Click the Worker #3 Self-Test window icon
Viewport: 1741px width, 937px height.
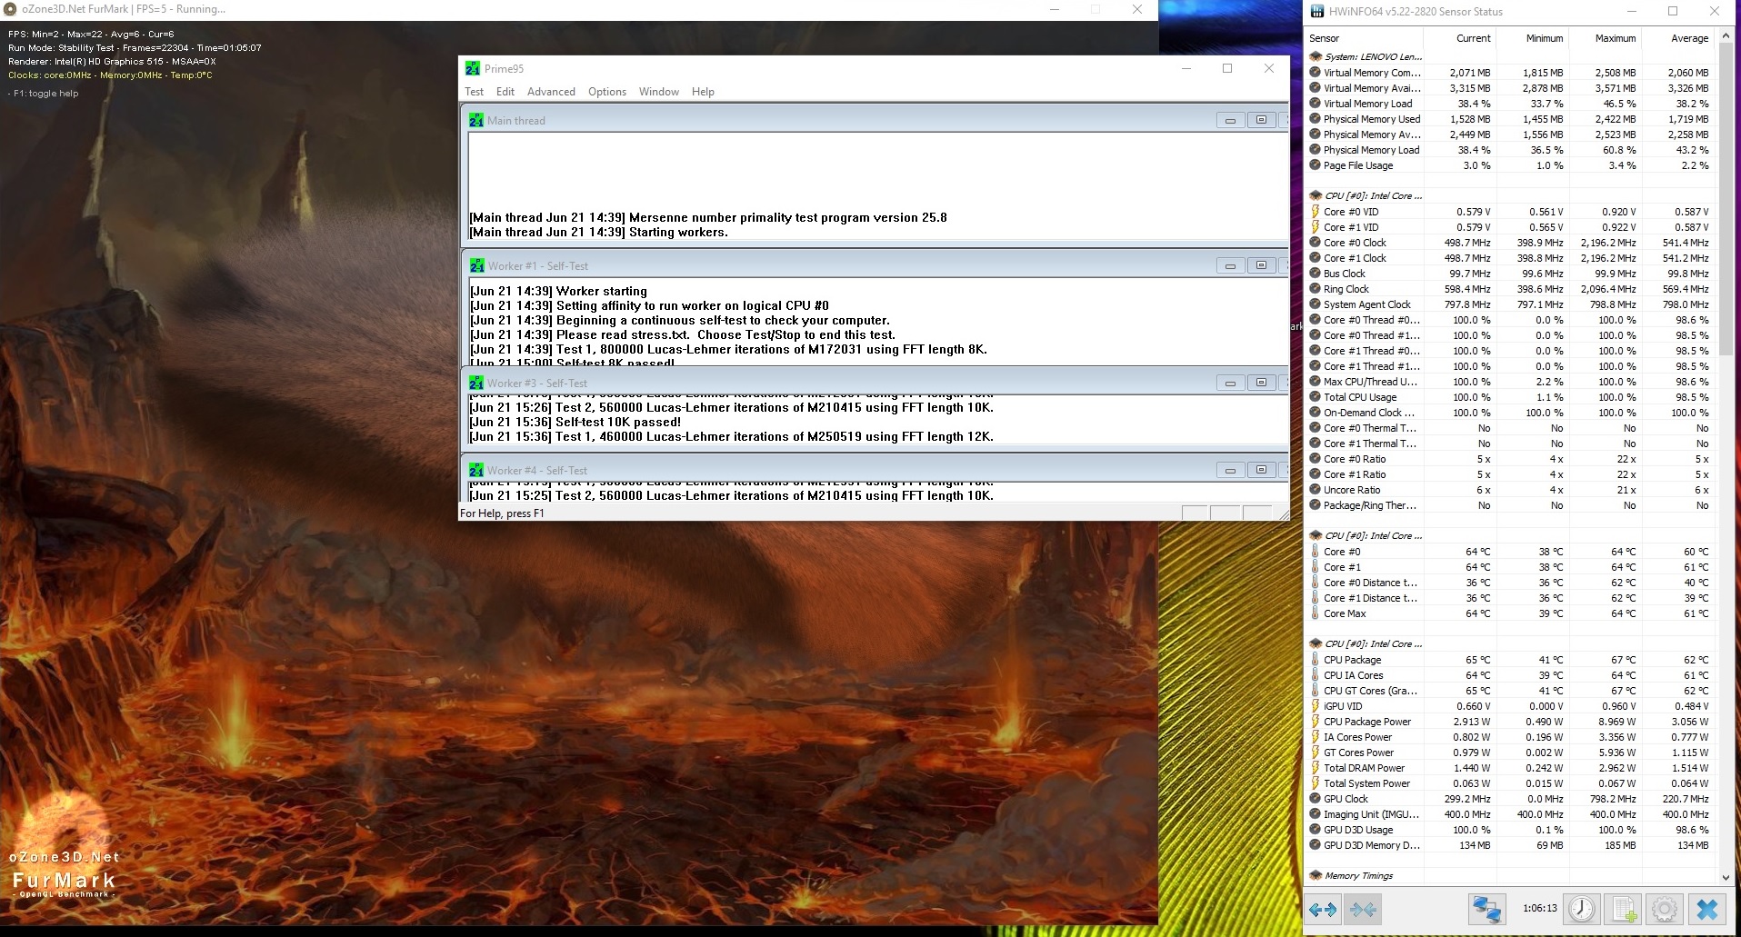click(x=476, y=383)
